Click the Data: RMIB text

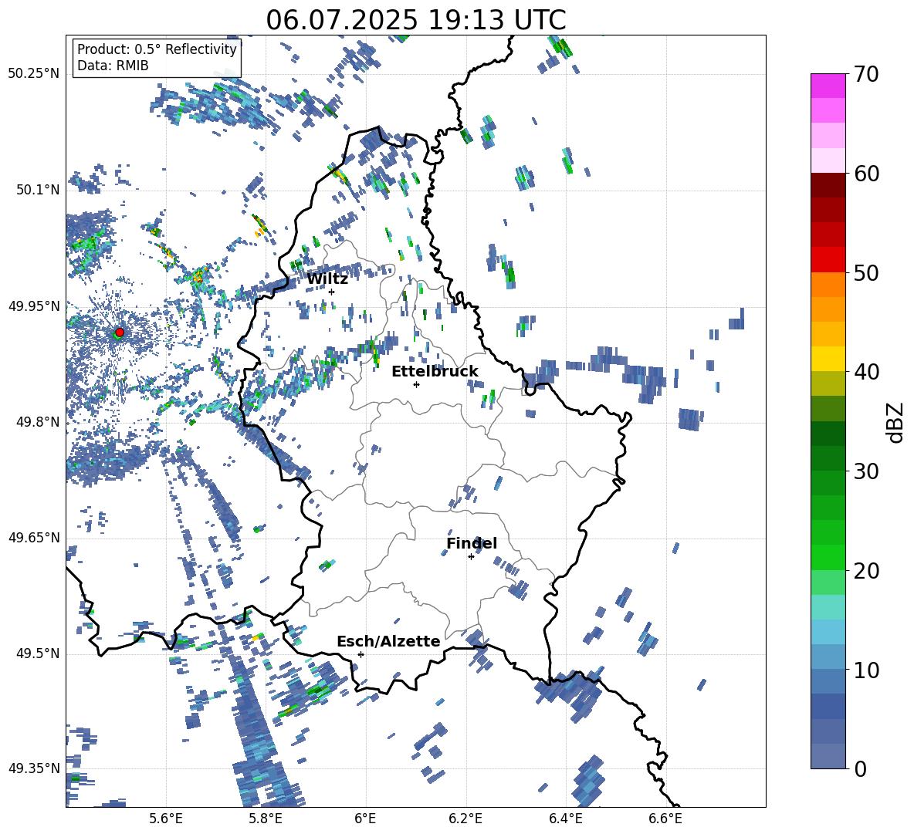point(113,66)
